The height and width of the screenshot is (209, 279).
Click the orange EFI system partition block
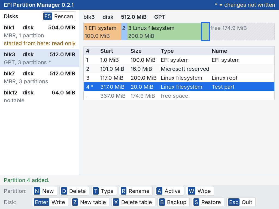click(x=102, y=32)
